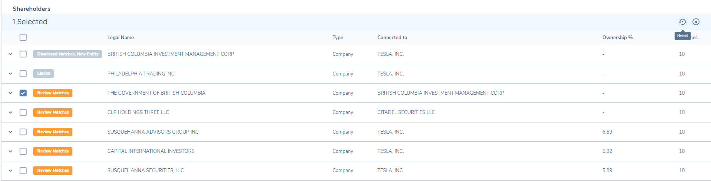Click Review Matches for Susquehanna Advisors Group
Screen dimensions: 711x181
[x=53, y=132]
